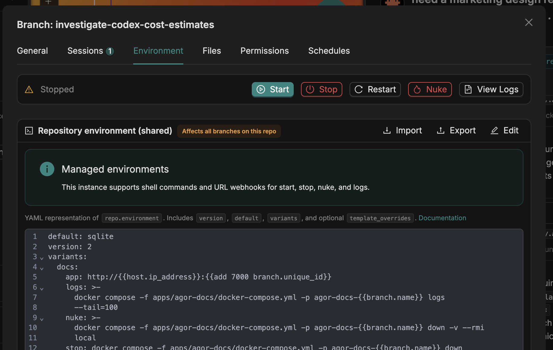Open the General tab
553x350 pixels.
click(x=32, y=51)
